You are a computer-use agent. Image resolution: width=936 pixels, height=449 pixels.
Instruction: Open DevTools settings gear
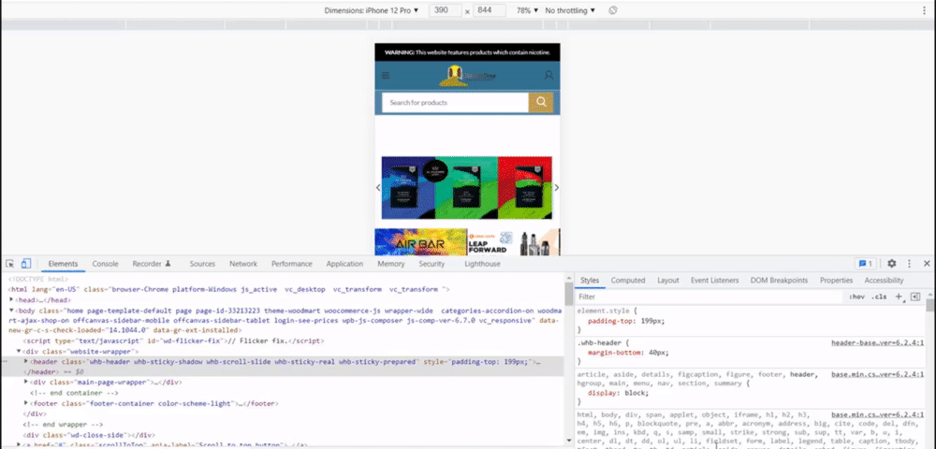point(892,264)
